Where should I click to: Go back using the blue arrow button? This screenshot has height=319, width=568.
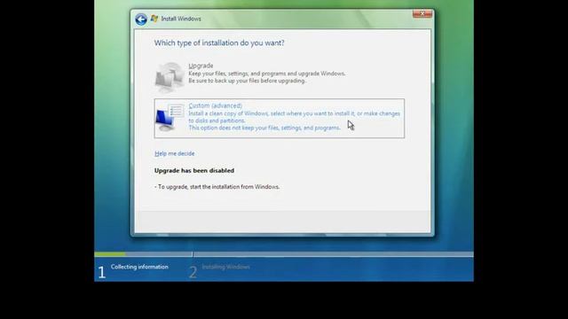point(141,19)
